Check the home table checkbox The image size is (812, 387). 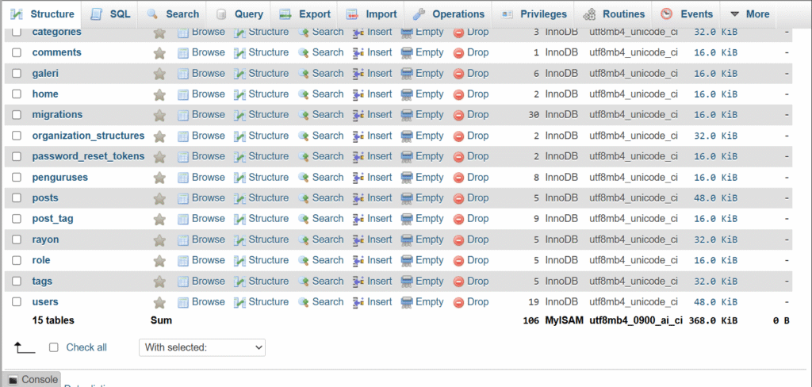click(17, 94)
